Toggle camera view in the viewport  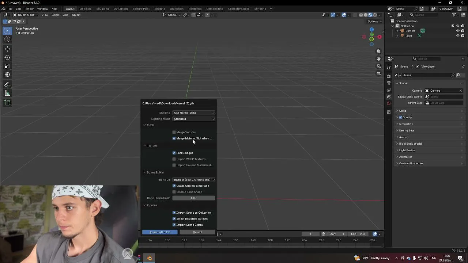(378, 66)
